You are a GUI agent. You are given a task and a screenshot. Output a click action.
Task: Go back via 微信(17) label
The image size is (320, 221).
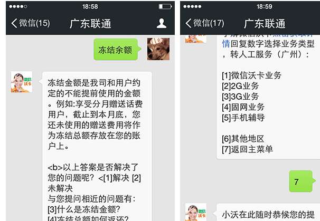209,23
